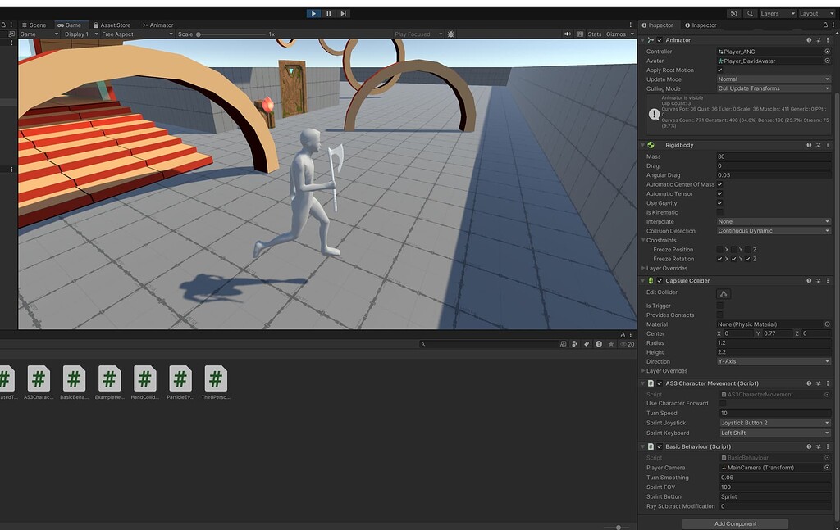
Task: Click the Rigidbody help icon in Inspector
Action: click(808, 144)
